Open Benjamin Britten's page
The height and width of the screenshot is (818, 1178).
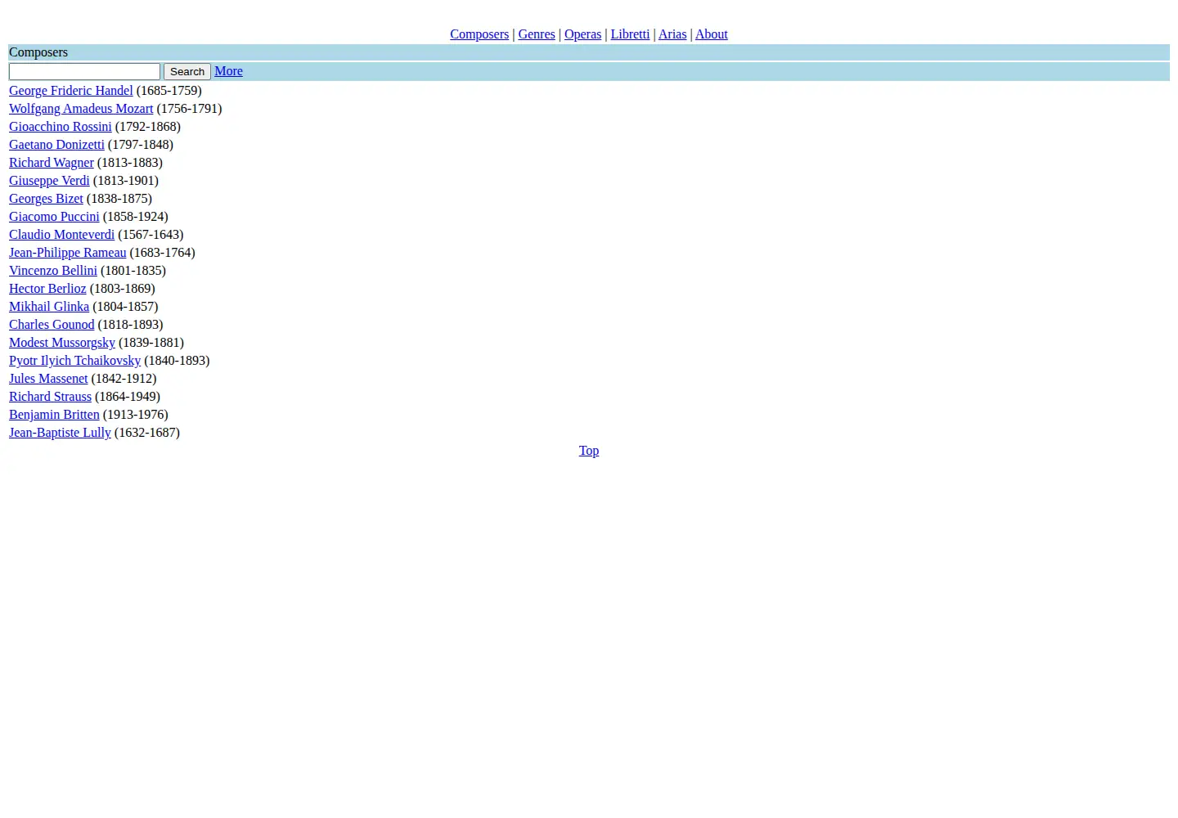click(x=54, y=415)
